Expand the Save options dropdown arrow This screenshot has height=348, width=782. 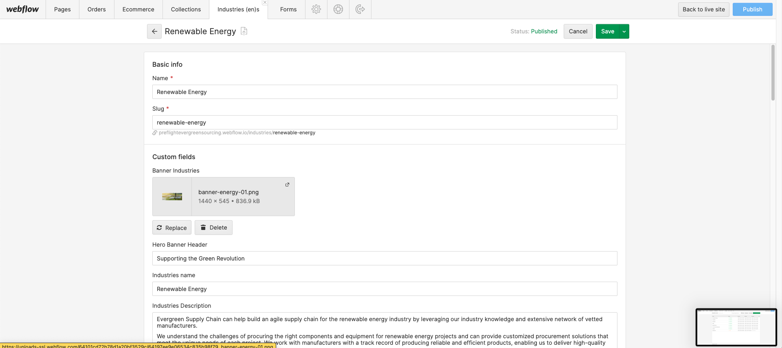point(624,31)
